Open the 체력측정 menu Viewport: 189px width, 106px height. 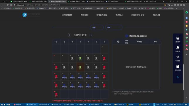pyautogui.click(x=84, y=15)
